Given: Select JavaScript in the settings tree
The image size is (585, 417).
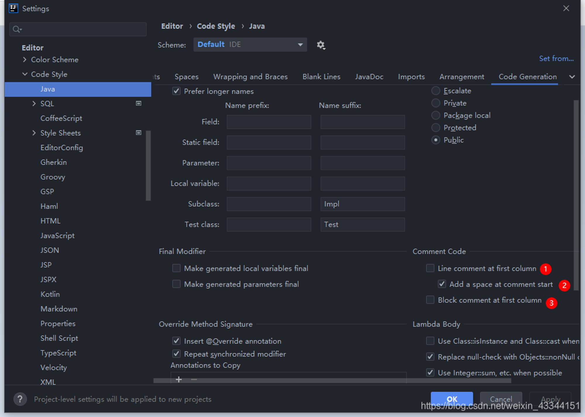Looking at the screenshot, I should pos(57,236).
